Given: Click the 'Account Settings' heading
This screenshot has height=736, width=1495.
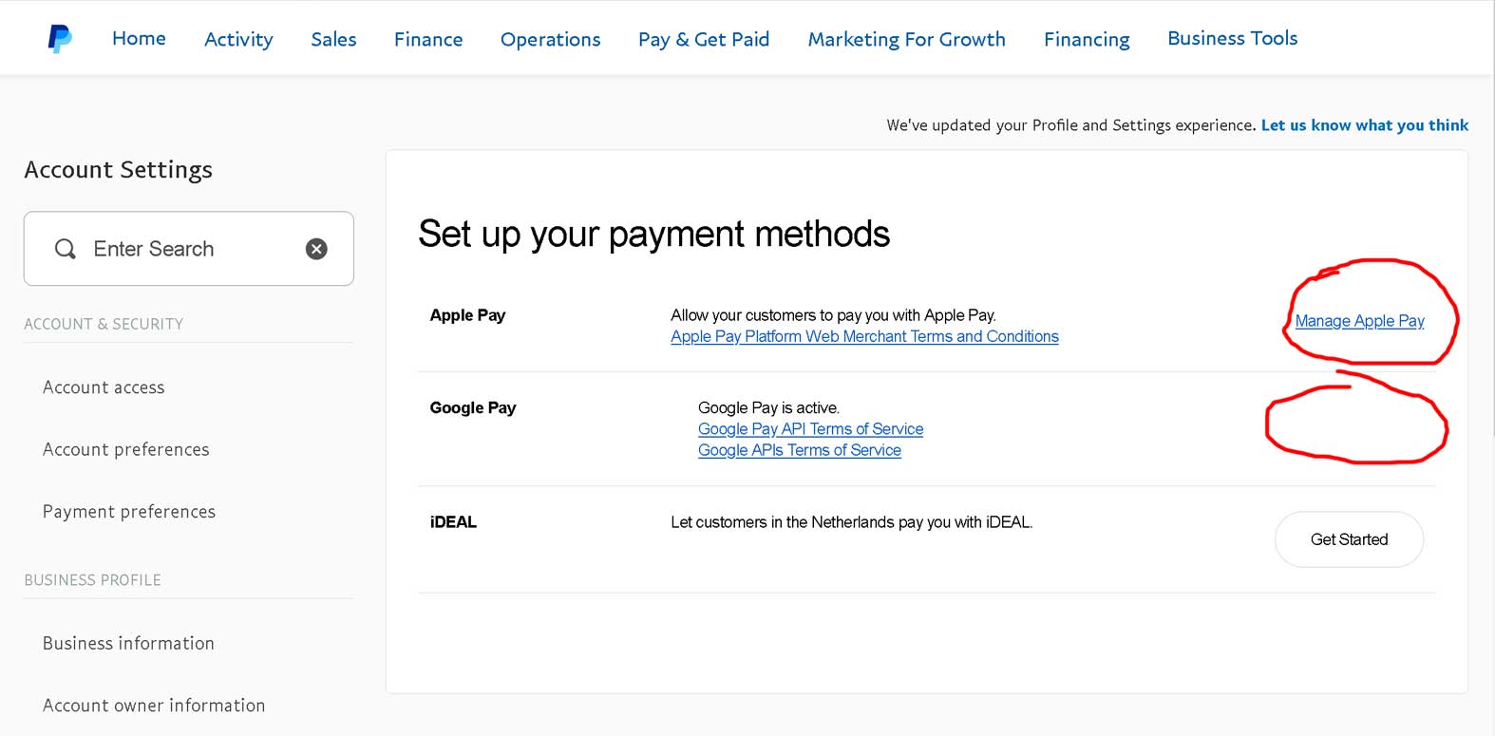Looking at the screenshot, I should [x=119, y=169].
